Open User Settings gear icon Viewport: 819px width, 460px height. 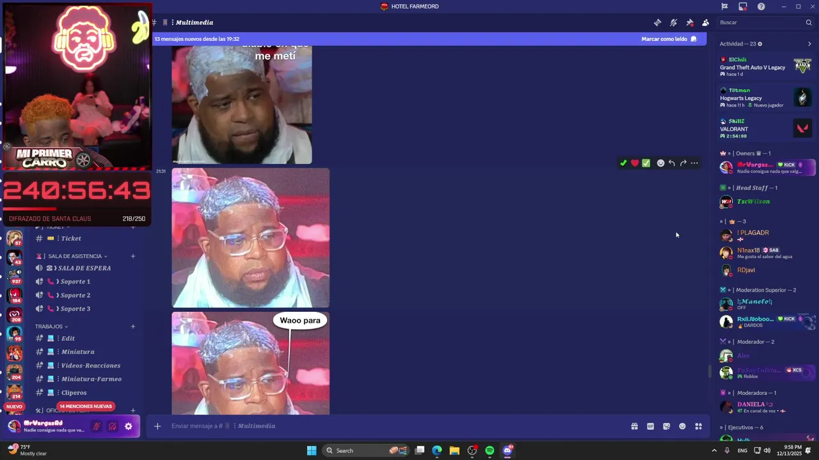[x=129, y=426]
